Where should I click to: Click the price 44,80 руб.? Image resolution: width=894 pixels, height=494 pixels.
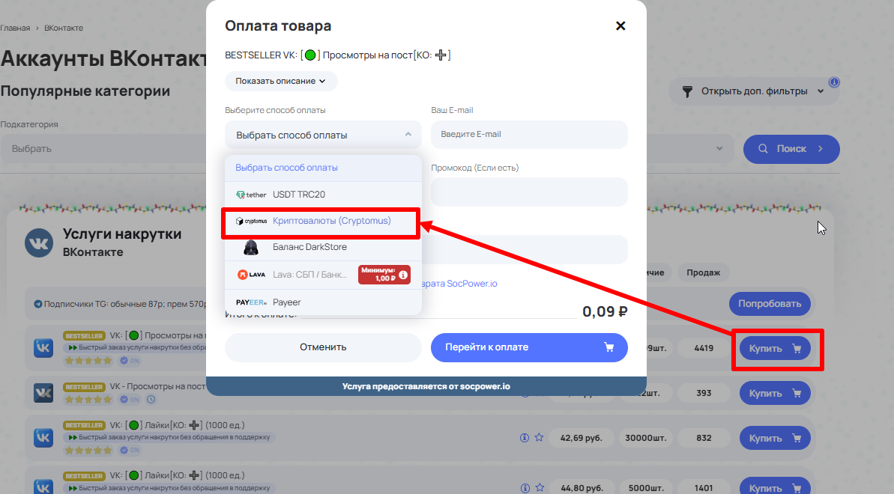tap(581, 488)
